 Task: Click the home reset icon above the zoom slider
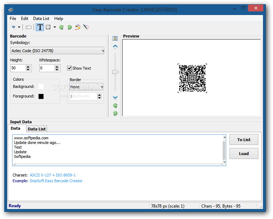[115, 38]
